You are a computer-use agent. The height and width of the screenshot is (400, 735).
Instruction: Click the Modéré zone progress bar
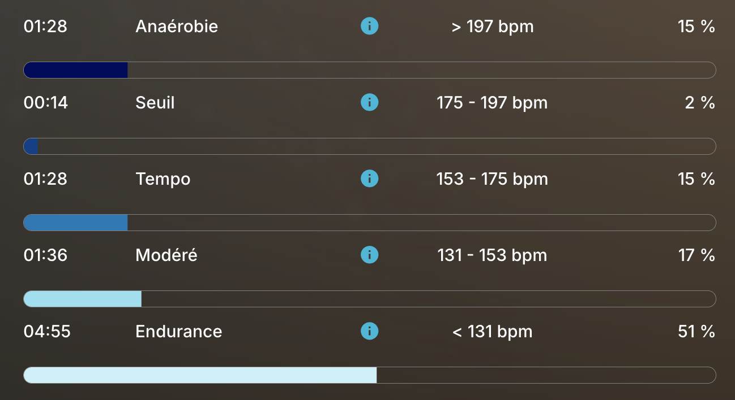pos(369,299)
